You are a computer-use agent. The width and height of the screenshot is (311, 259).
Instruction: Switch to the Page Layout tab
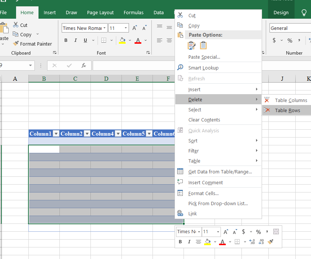point(100,12)
